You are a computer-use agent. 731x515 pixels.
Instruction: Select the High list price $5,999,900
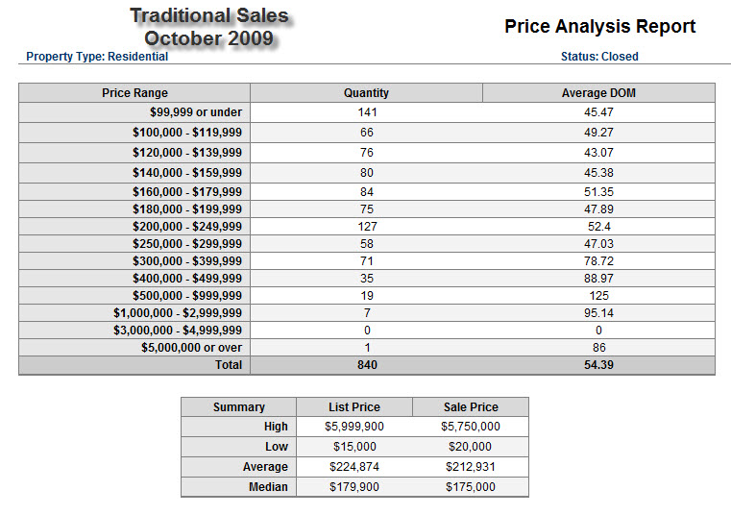click(x=353, y=427)
